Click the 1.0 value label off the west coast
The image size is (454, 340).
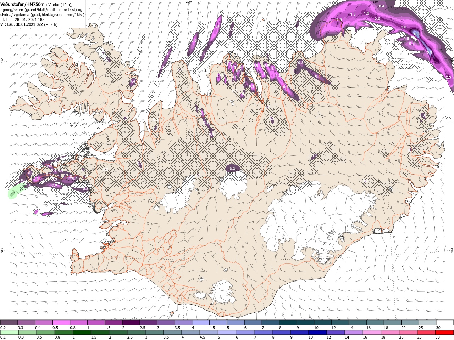point(35,180)
